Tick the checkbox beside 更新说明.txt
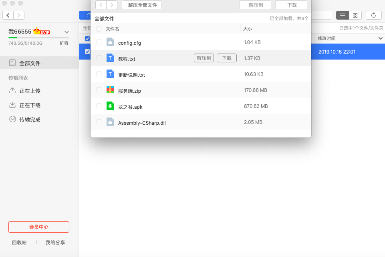 [99, 74]
